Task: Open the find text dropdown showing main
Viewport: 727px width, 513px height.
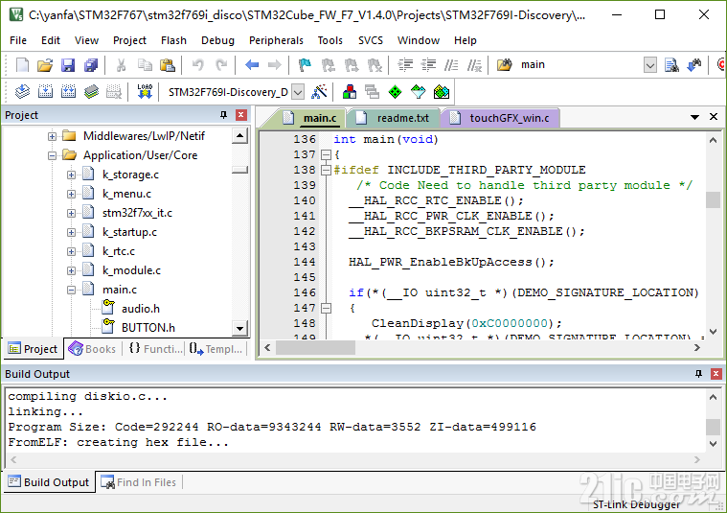Action: click(650, 65)
